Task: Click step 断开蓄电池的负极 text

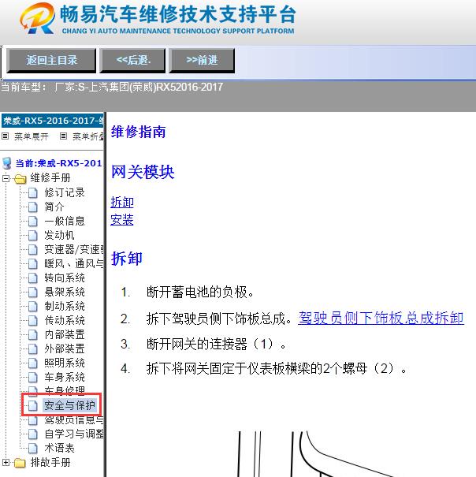Action: point(200,293)
